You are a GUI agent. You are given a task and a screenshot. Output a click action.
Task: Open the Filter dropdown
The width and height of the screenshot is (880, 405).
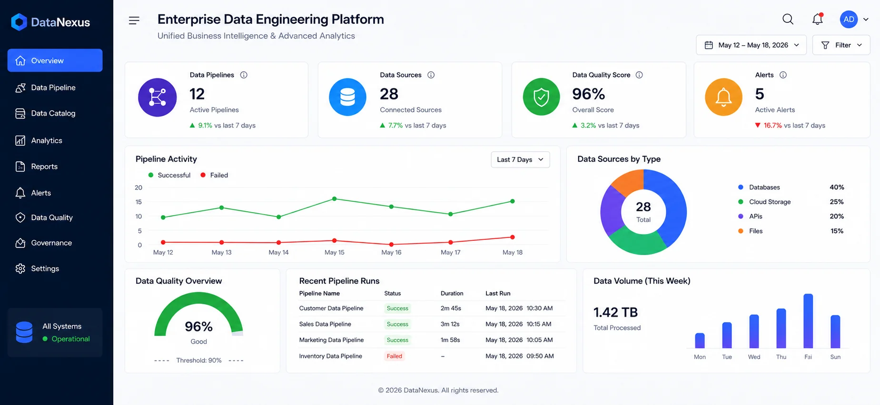[x=841, y=45]
